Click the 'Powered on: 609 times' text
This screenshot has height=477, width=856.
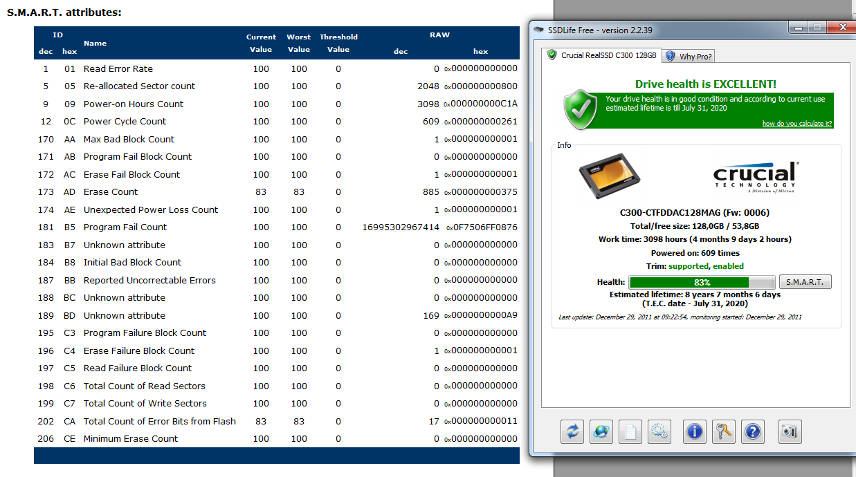coord(695,253)
